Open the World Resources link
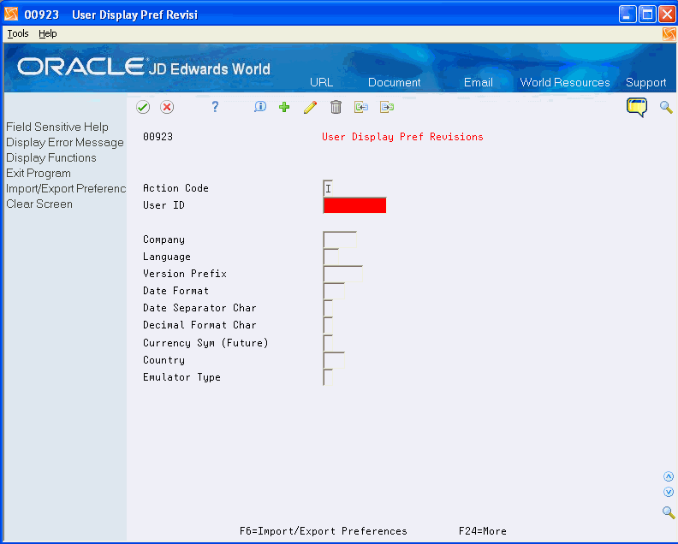 coord(565,82)
